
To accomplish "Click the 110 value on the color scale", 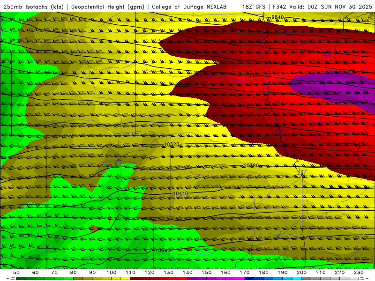I will (131, 273).
